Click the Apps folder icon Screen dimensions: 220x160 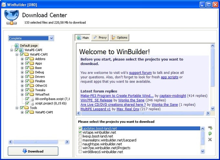[x=32, y=63]
